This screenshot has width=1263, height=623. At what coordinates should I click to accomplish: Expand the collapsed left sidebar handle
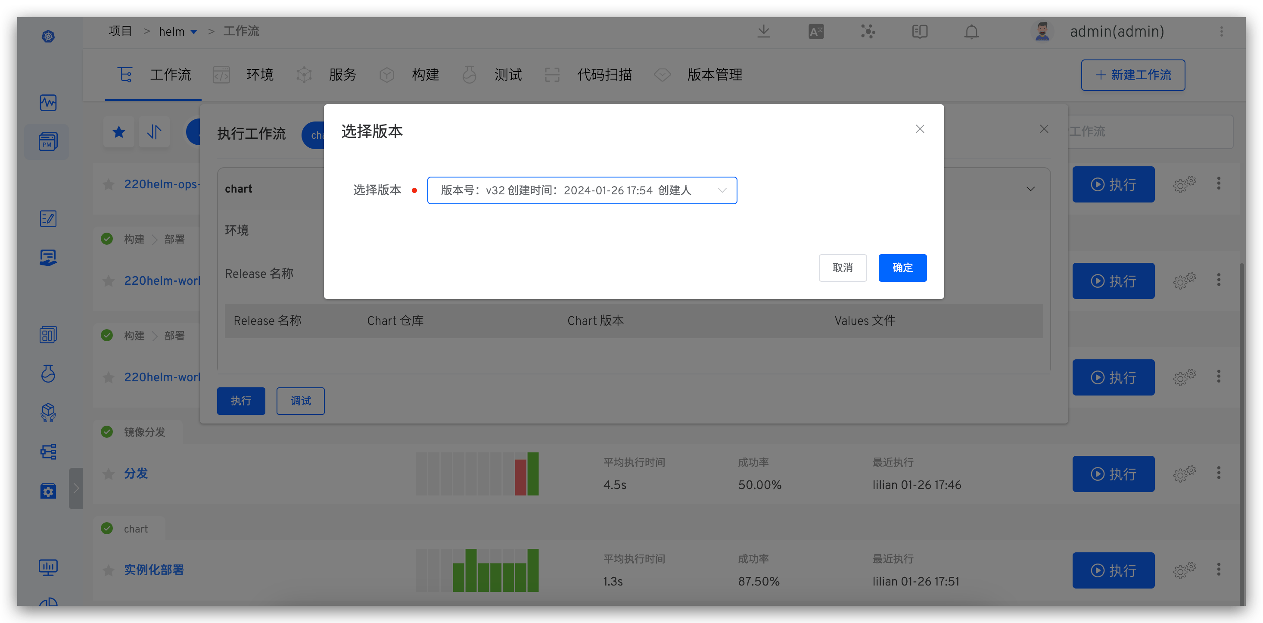click(x=76, y=488)
